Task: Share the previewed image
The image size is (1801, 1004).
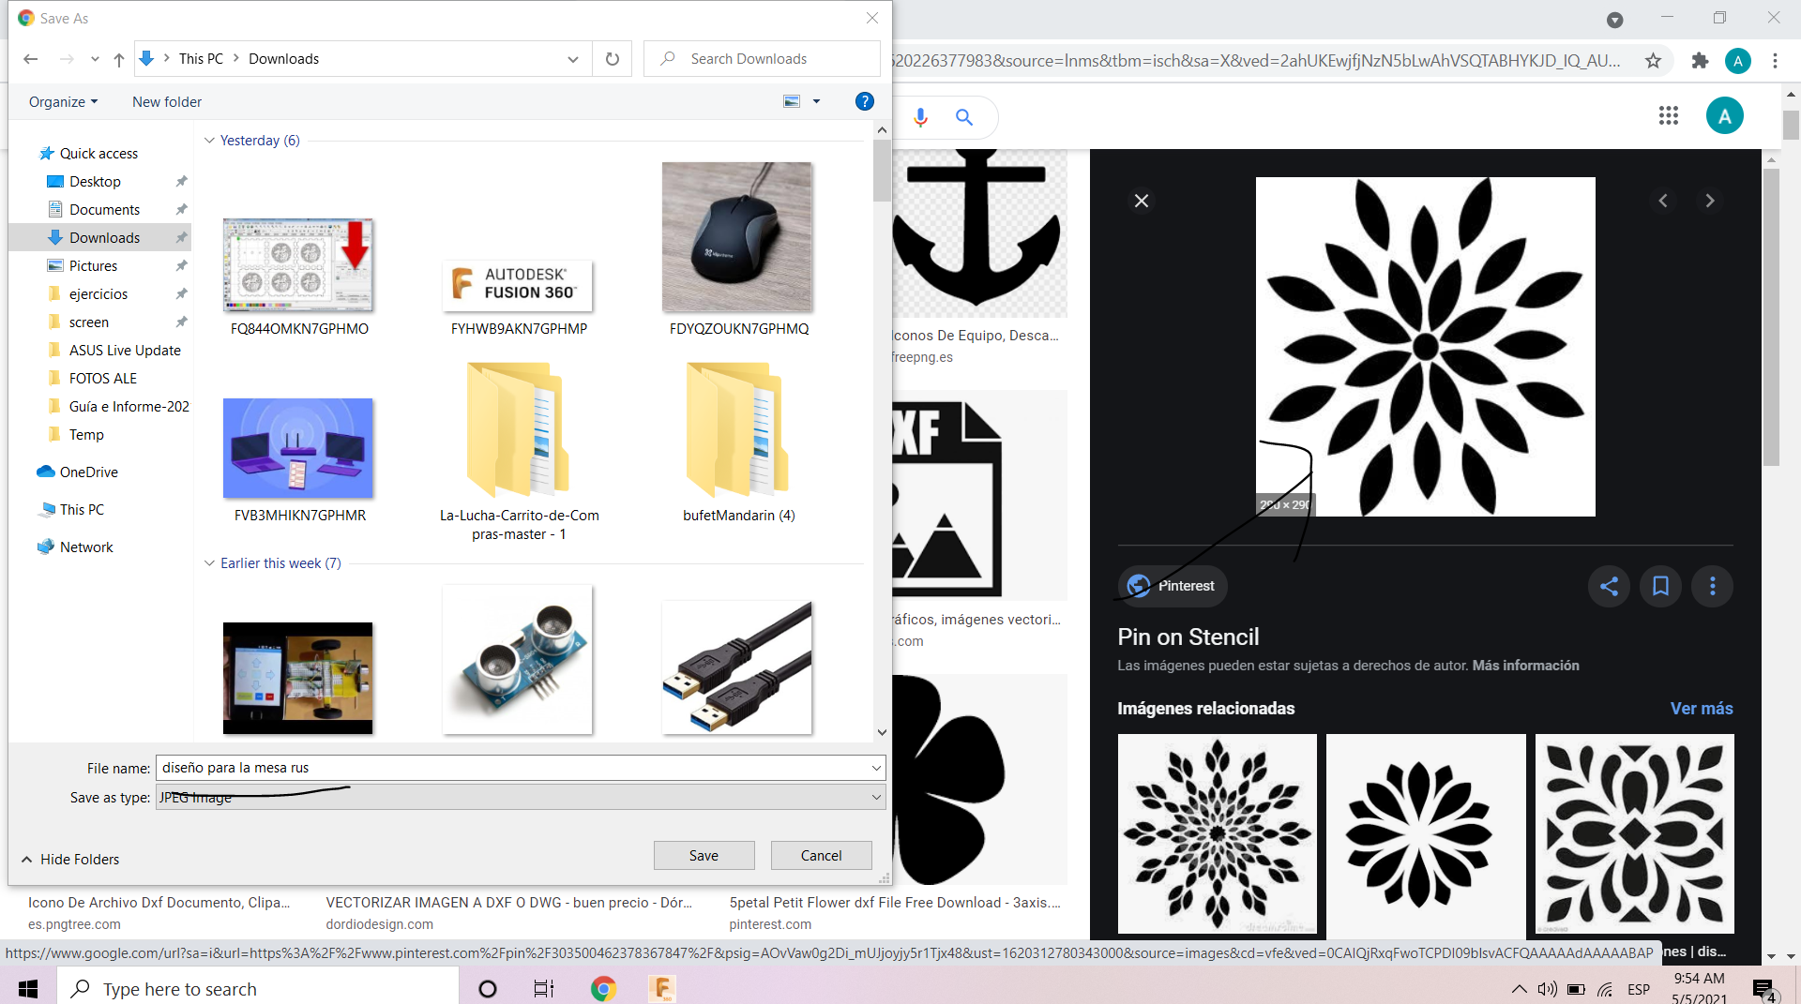Action: [x=1609, y=586]
